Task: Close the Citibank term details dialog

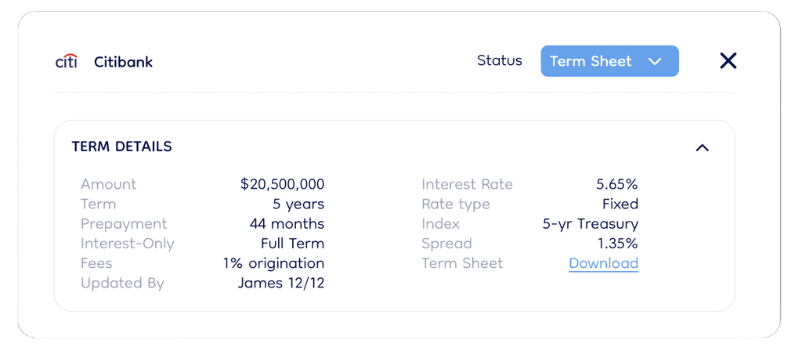Action: pos(728,61)
